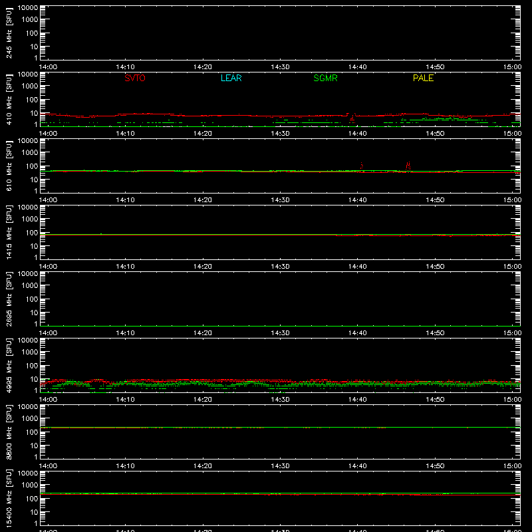Viewport: 532px width, 532px height.
Task: Click the red spike near 14:40 on 610 MHz plot
Action: tap(362, 166)
